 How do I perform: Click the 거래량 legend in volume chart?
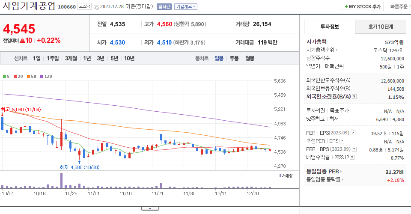tap(286, 175)
